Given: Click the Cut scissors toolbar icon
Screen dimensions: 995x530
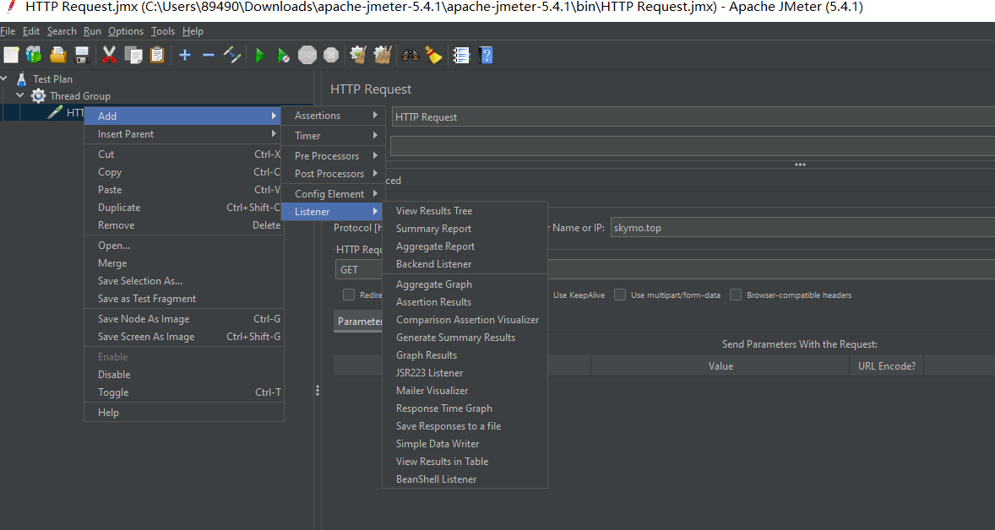Looking at the screenshot, I should click(109, 55).
